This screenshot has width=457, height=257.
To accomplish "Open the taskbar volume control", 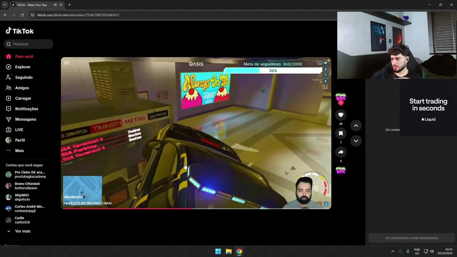I will click(x=432, y=251).
